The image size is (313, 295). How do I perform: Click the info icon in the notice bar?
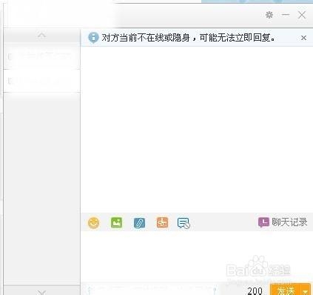tap(93, 38)
